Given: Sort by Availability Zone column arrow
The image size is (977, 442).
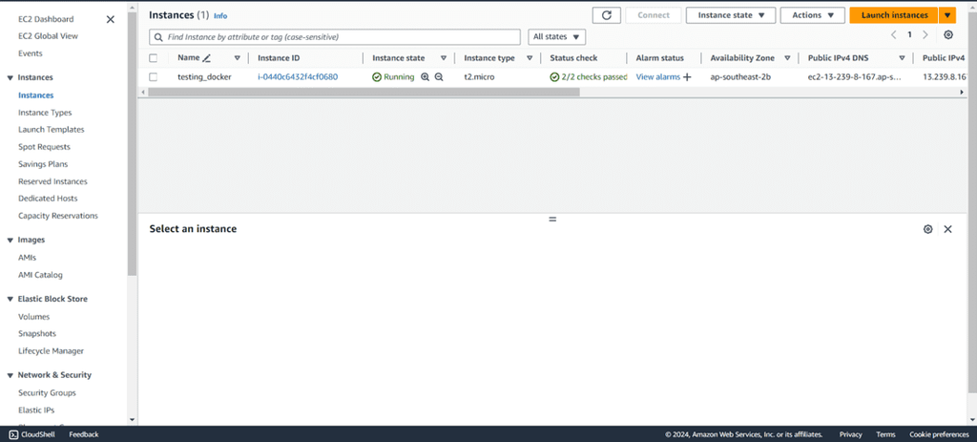Looking at the screenshot, I should (x=787, y=58).
